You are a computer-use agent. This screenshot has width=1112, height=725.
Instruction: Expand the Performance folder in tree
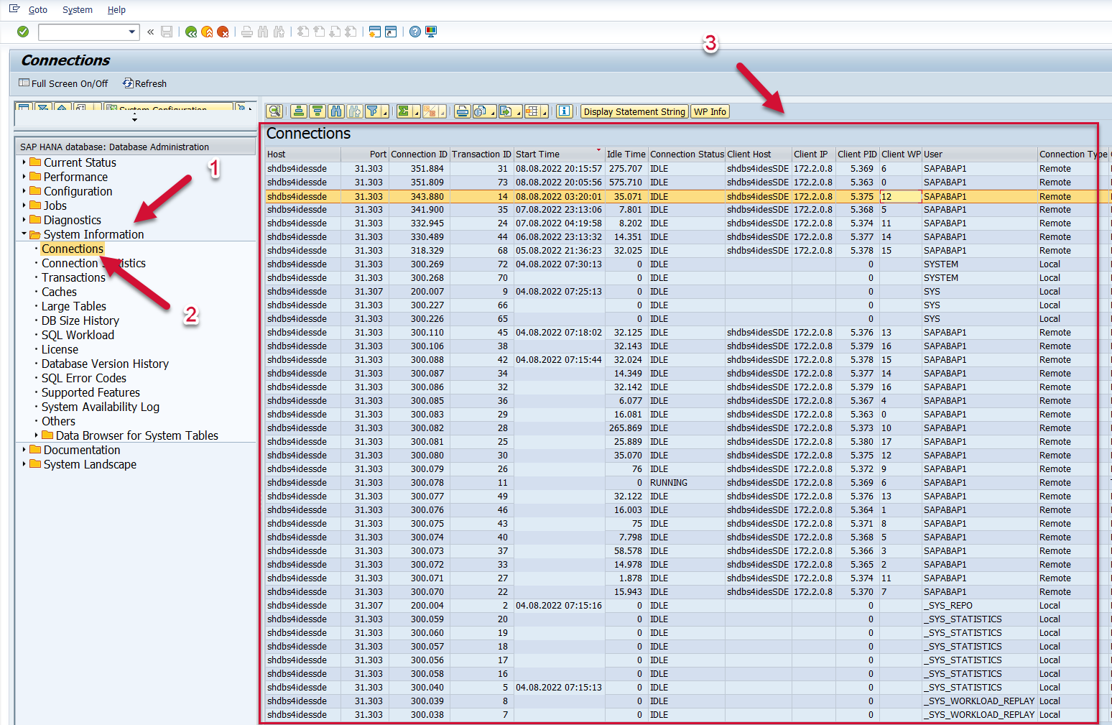24,177
